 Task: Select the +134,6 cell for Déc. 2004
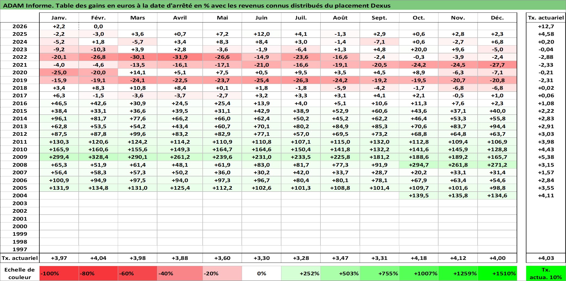pos(497,195)
